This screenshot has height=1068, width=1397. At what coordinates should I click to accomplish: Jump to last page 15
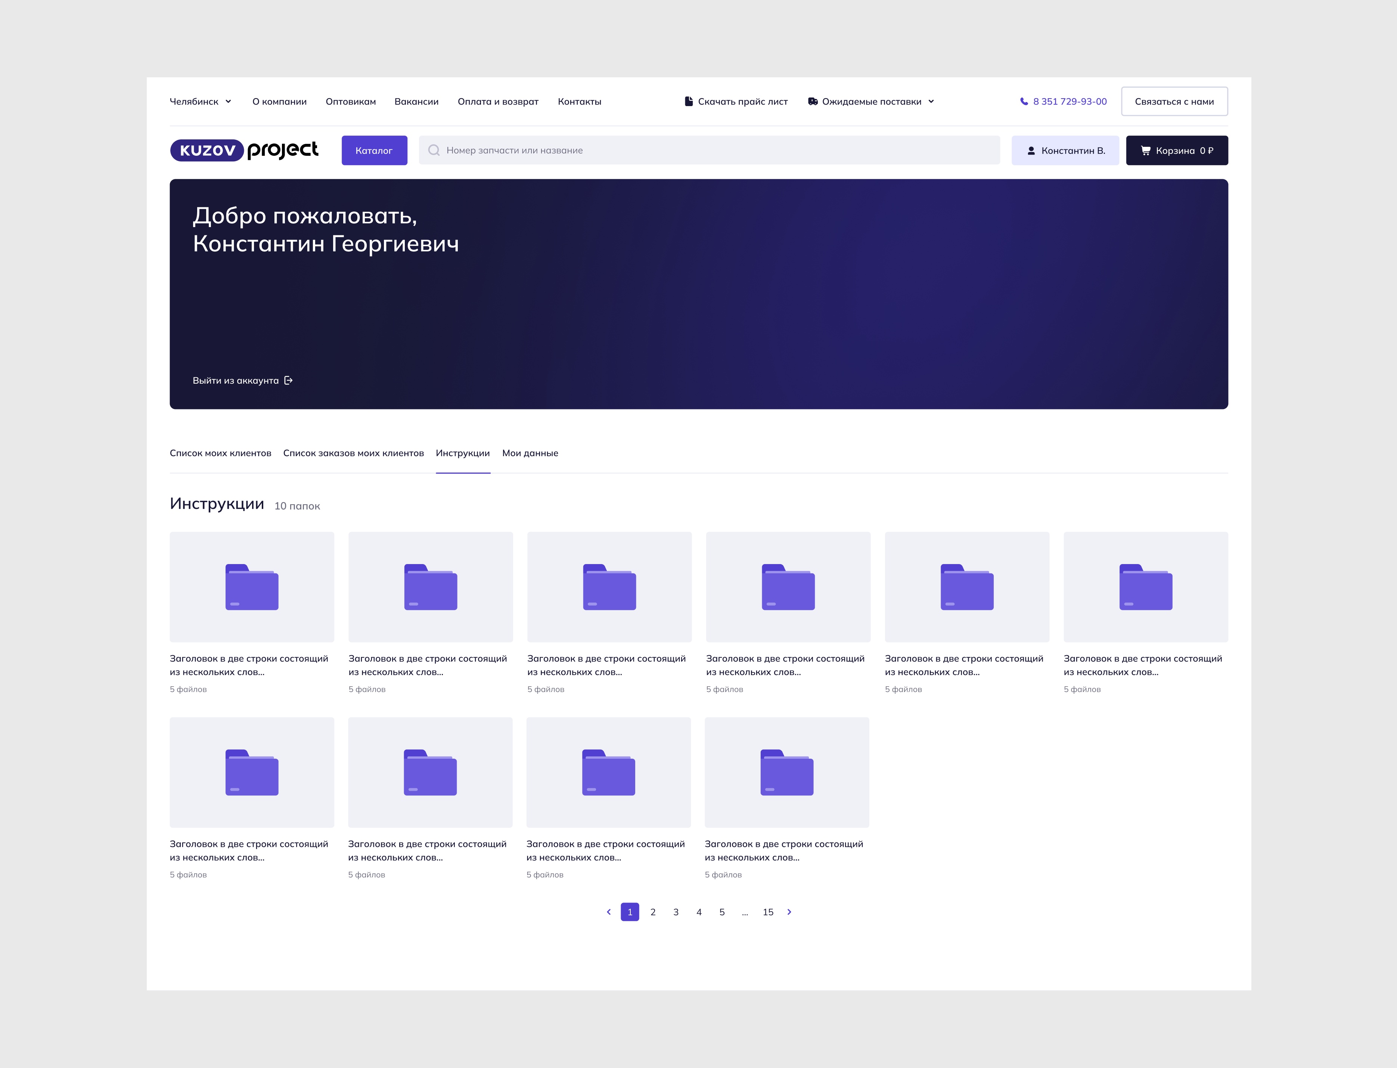(x=768, y=911)
